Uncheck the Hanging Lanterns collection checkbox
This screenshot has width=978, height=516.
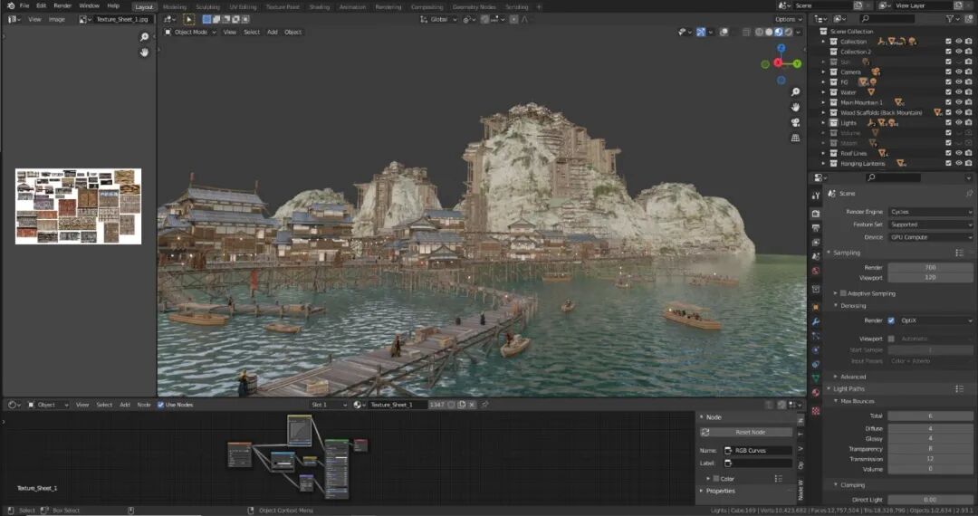tap(948, 164)
